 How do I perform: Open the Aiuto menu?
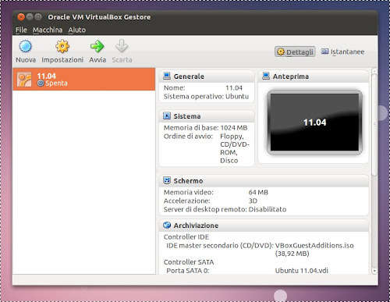[77, 30]
